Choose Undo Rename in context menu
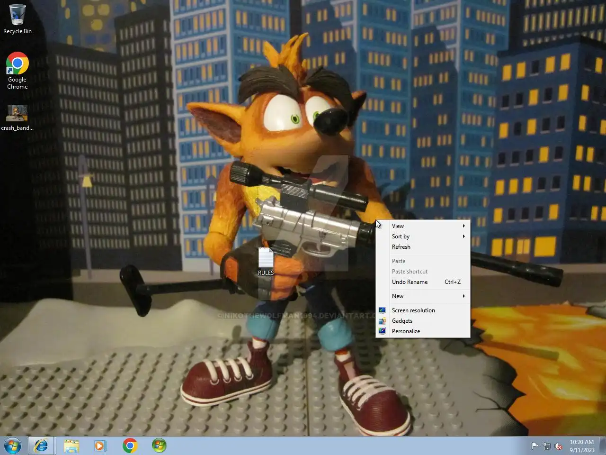Image resolution: width=606 pixels, height=455 pixels. (423, 282)
